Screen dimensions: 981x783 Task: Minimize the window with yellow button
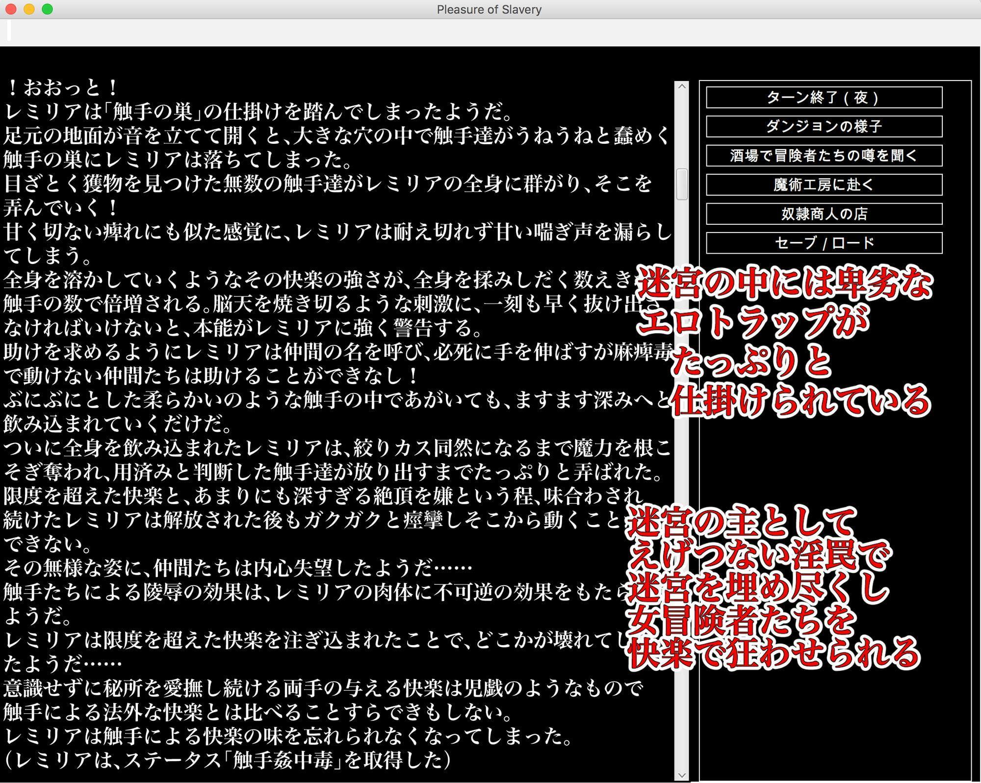point(29,9)
